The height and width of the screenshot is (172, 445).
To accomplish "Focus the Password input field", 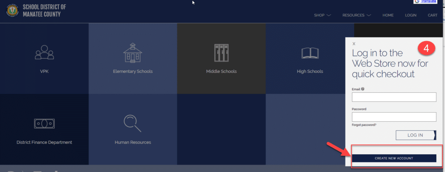I will coord(394,117).
